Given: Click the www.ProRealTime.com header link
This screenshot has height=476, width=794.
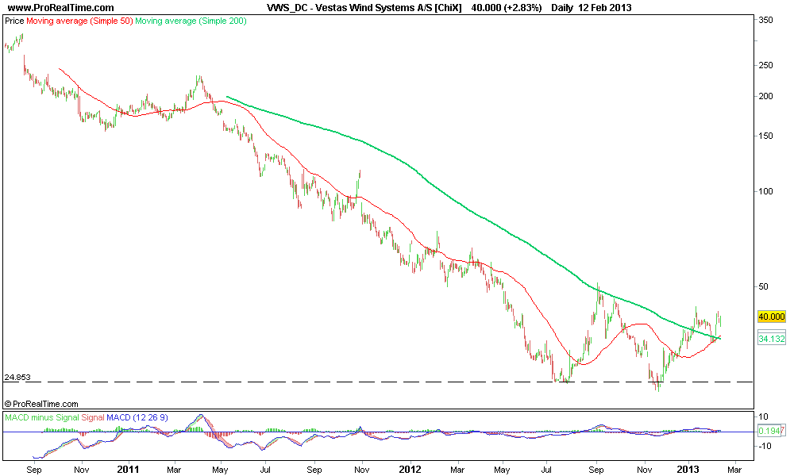Looking at the screenshot, I should [61, 8].
